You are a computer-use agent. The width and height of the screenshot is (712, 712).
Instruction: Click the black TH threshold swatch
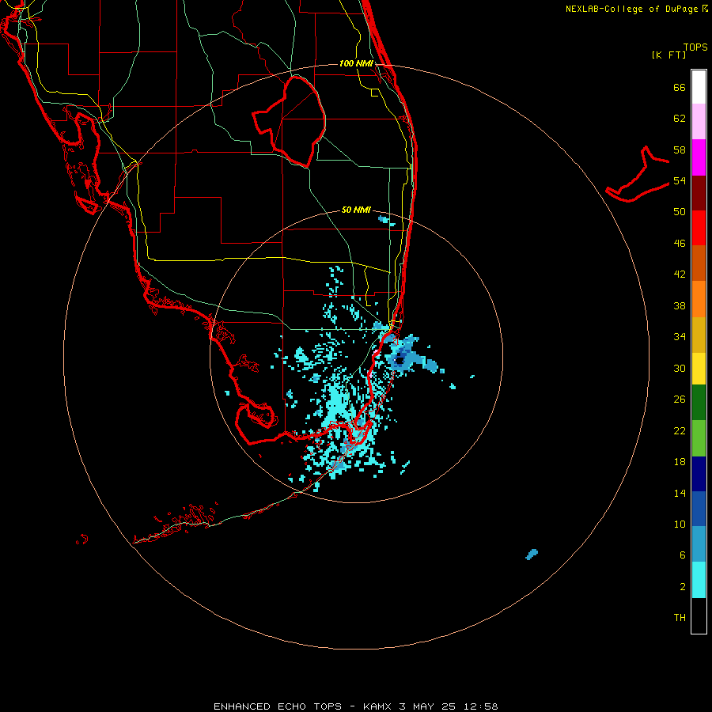[699, 615]
